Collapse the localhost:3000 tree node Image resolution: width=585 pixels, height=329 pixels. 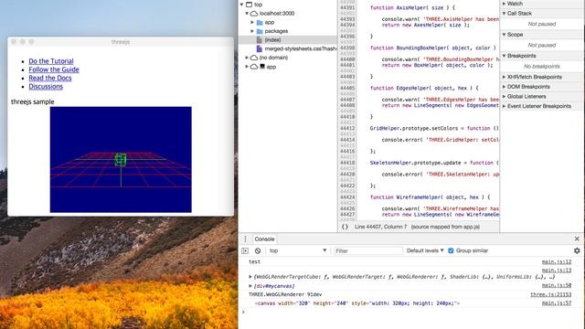point(247,14)
